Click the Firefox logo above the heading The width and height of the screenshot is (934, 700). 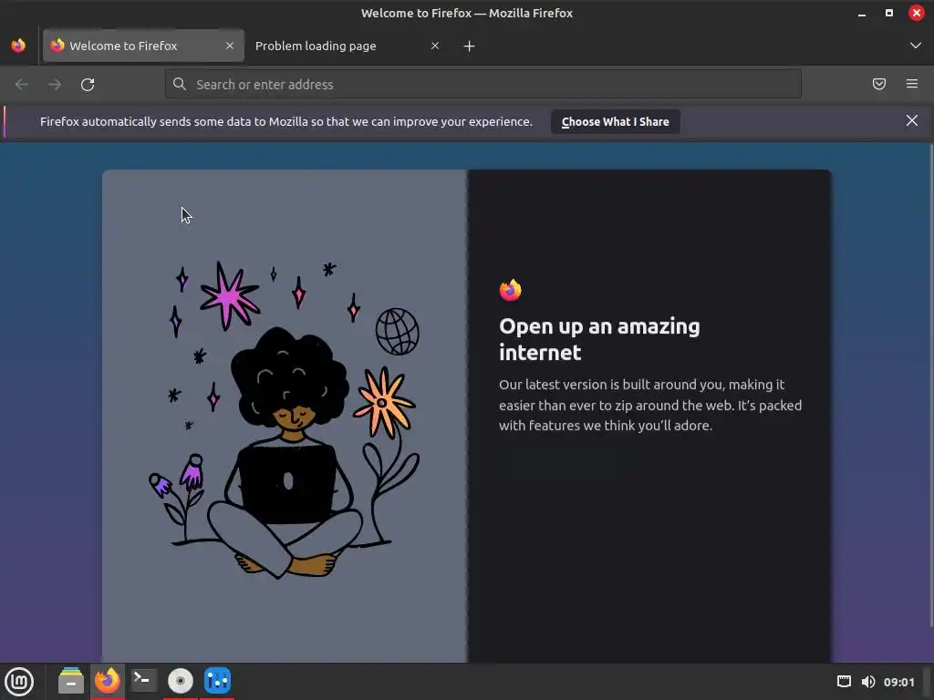click(511, 290)
